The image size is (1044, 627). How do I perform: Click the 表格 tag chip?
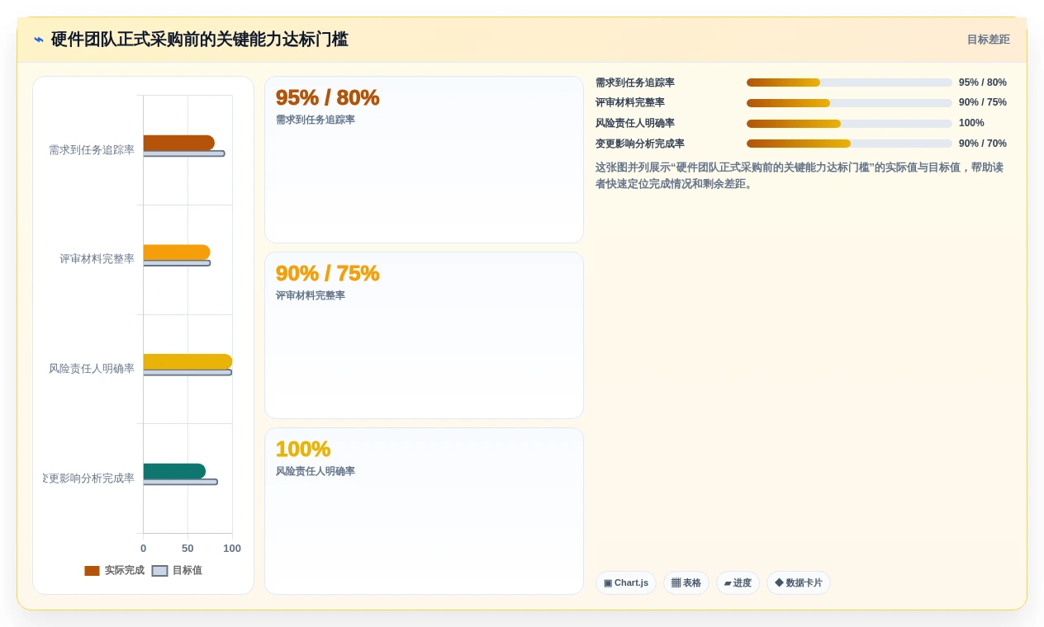[686, 583]
